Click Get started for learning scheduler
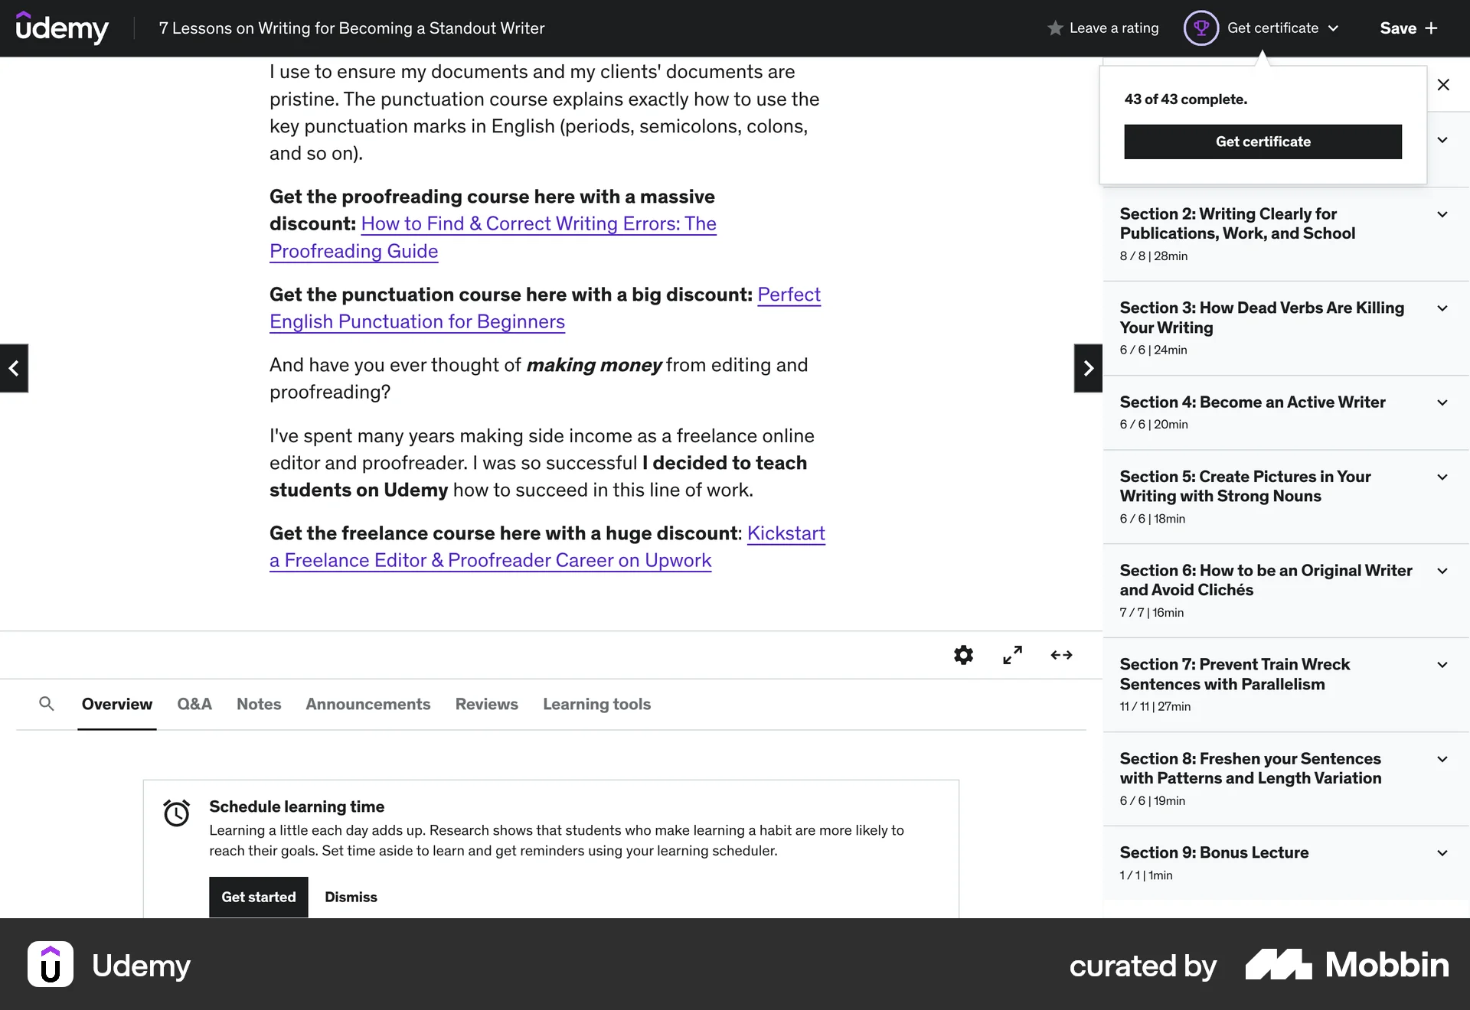 point(257,897)
